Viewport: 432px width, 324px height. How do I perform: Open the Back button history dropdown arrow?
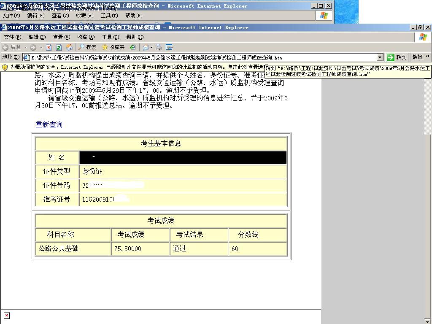click(x=25, y=47)
